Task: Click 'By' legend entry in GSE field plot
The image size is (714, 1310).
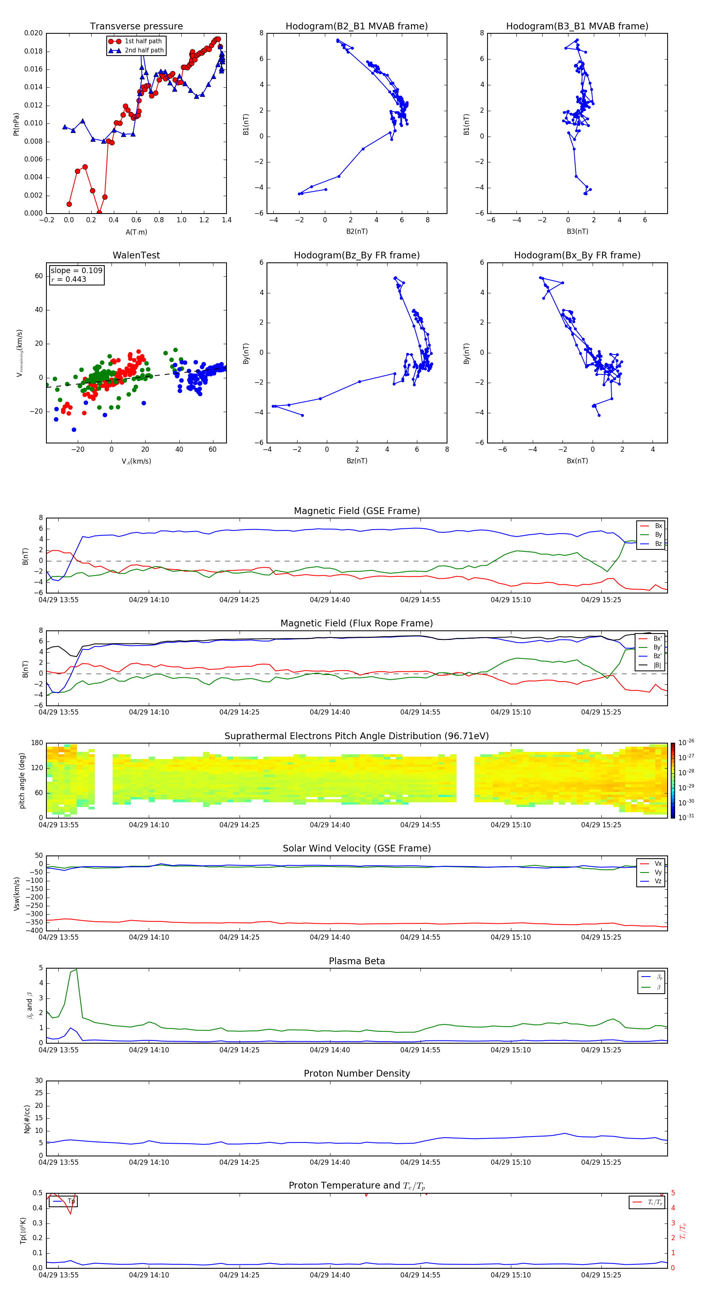Action: pyautogui.click(x=651, y=534)
